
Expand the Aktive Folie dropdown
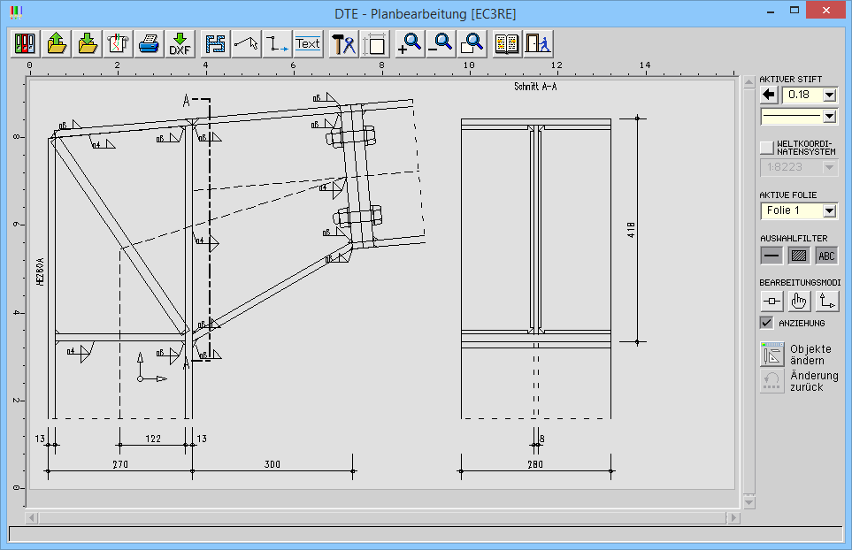829,210
